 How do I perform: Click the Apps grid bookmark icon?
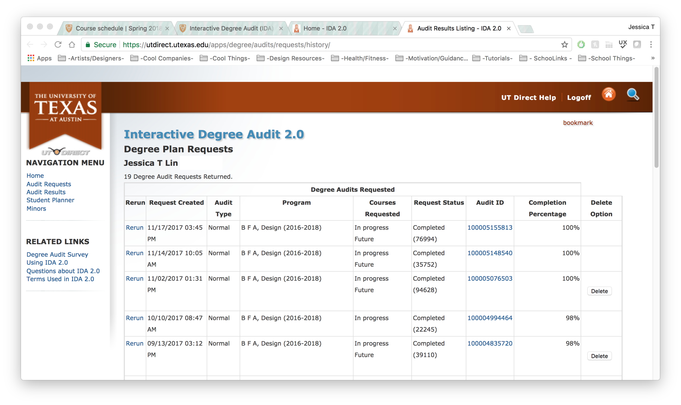pos(31,58)
